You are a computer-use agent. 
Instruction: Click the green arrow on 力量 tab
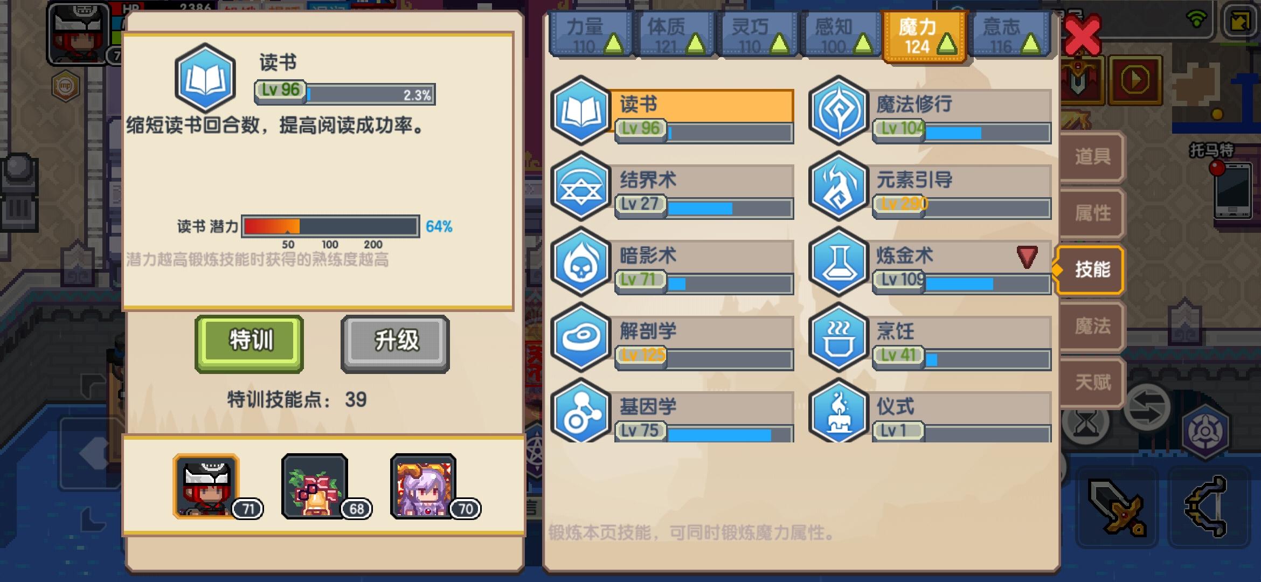[613, 43]
